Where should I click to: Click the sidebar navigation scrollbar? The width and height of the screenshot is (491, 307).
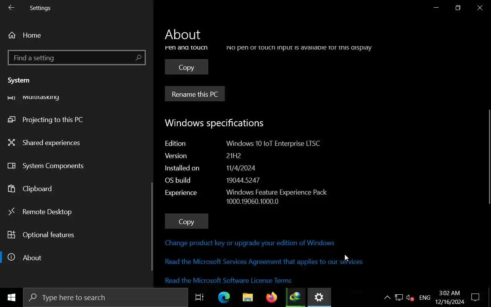click(x=152, y=226)
